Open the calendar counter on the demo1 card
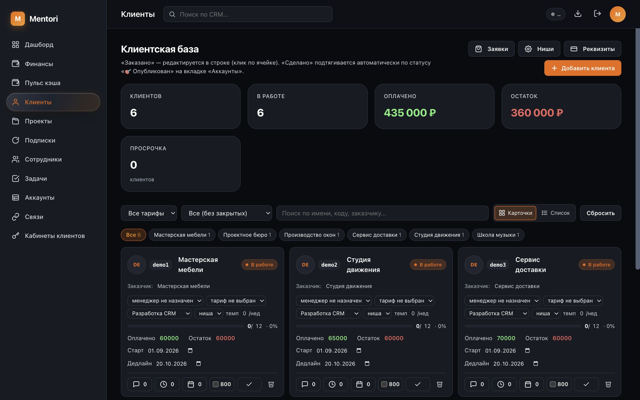640x400 pixels. [194, 384]
